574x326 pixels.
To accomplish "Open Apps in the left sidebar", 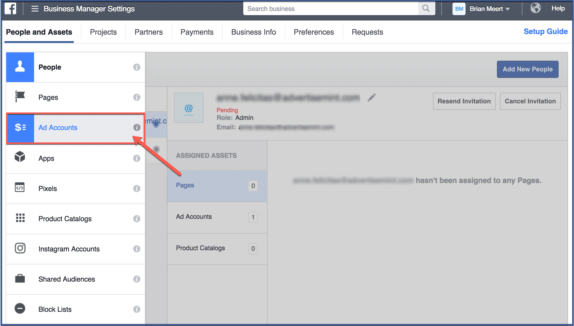I will coord(76,158).
